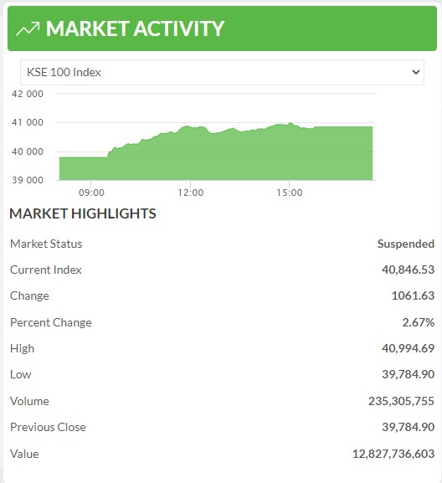Click the Volume value 235,305,755
The image size is (442, 483).
point(401,401)
